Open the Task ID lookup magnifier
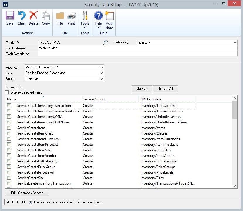This screenshot has height=211, width=243. click(106, 42)
